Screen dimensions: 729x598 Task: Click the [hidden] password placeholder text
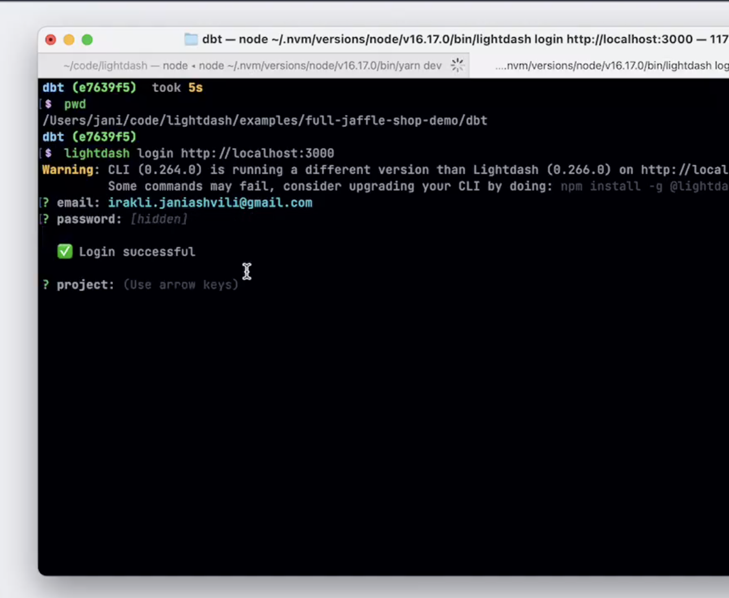click(x=159, y=219)
